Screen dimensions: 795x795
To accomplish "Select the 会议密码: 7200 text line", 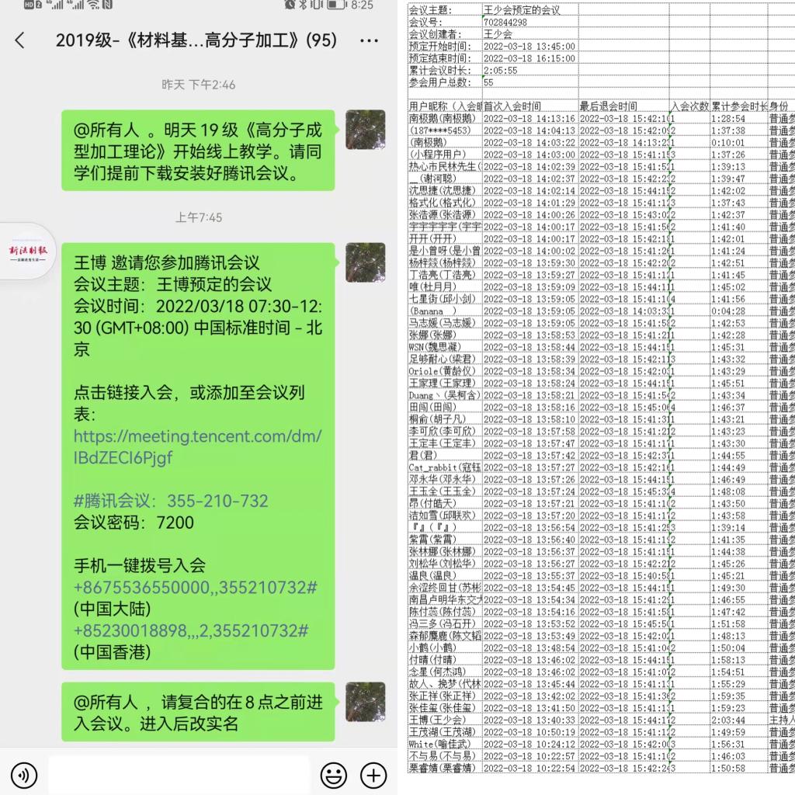I will pyautogui.click(x=134, y=522).
